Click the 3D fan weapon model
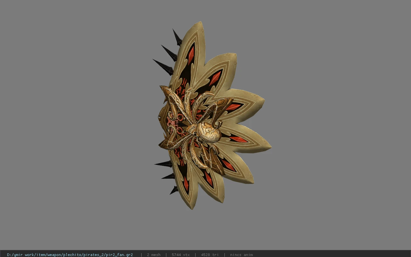Screen dimensions: 411x257 coord(212,116)
